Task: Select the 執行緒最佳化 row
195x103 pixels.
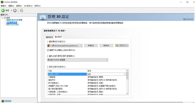Action: (x=67, y=83)
